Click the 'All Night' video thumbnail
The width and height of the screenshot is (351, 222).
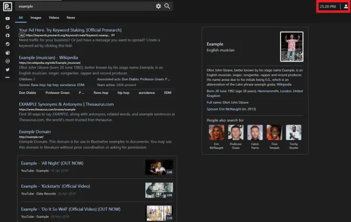click(159, 167)
